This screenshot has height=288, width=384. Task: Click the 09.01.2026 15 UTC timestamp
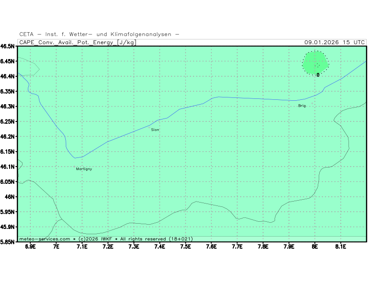click(335, 42)
